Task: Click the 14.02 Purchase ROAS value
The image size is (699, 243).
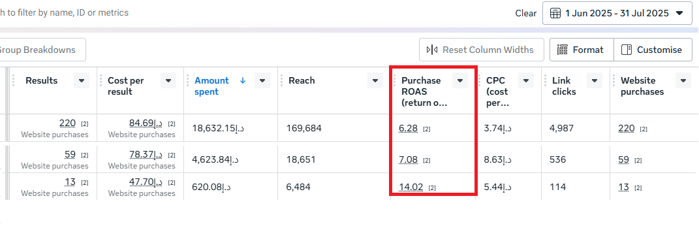Action: (411, 187)
